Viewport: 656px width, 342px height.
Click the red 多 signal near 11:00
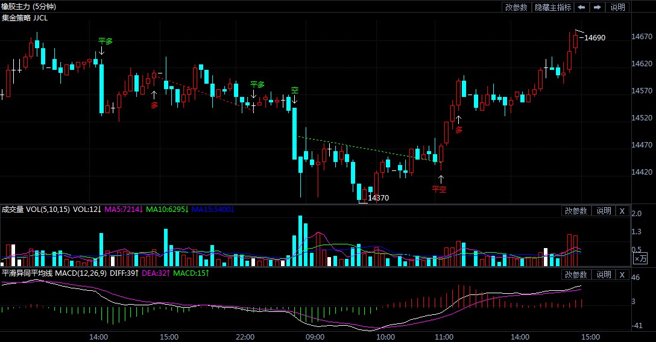tap(458, 130)
